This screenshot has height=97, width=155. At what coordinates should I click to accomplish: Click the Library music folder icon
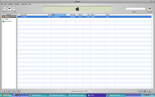click(3, 17)
